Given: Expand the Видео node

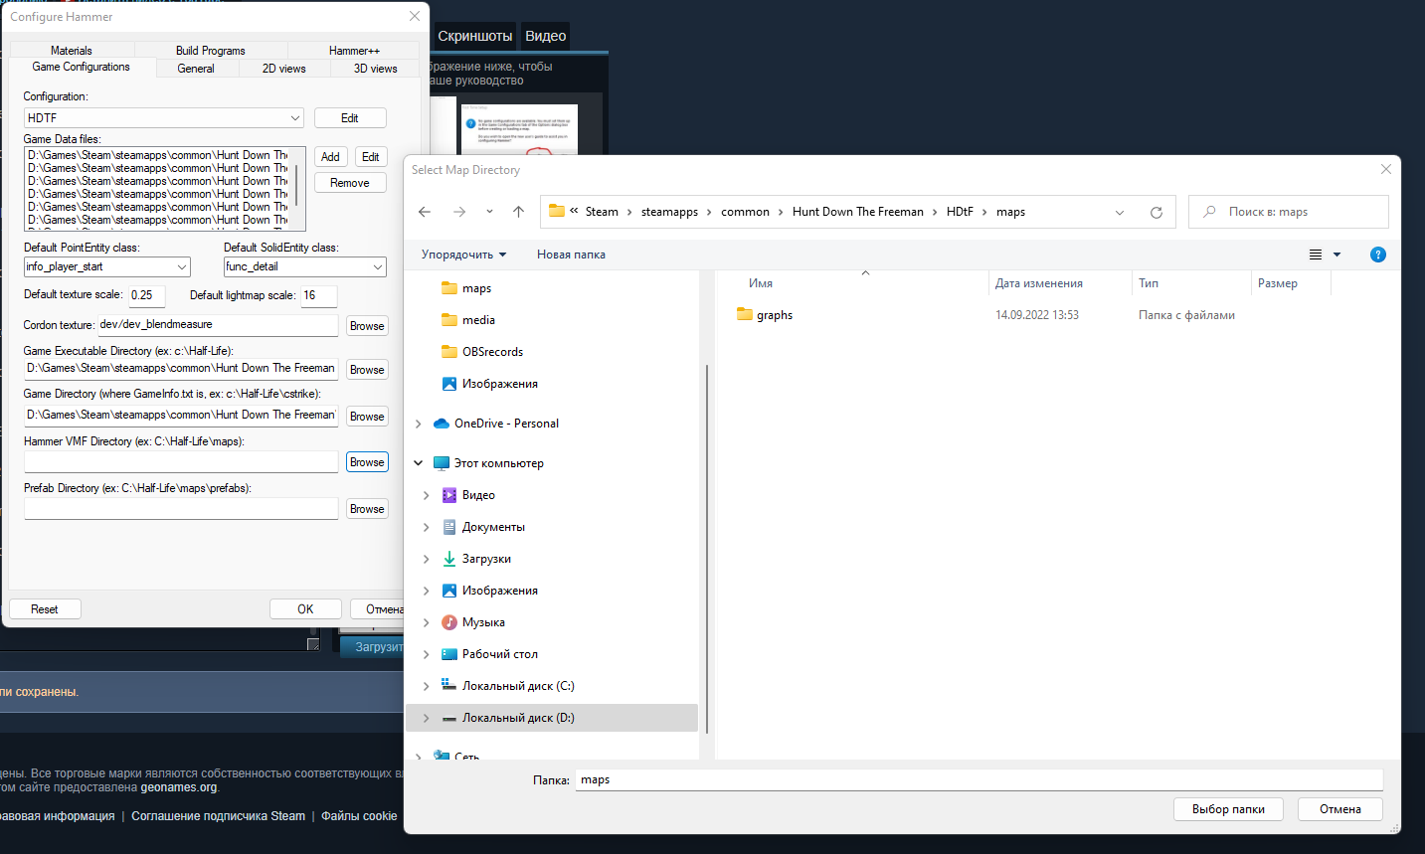Looking at the screenshot, I should click(427, 495).
